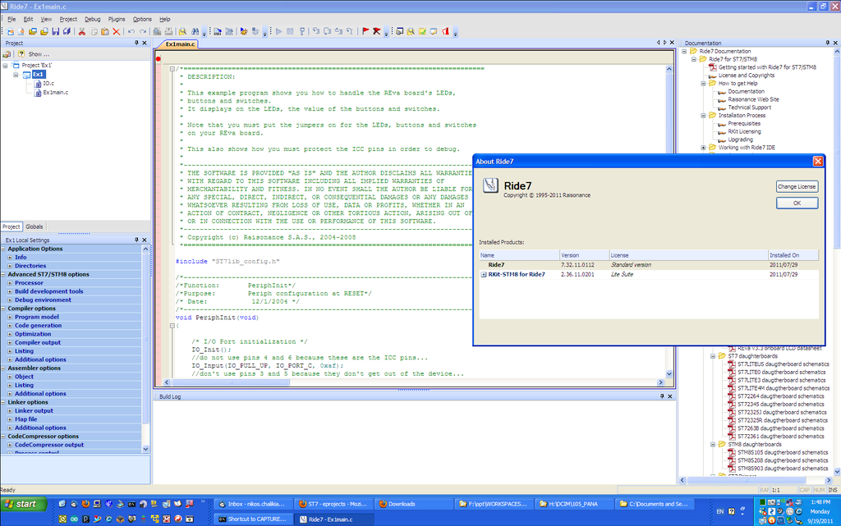Screen dimensions: 841x526
Task: Expand the RKit-STM8 for Ride7 row
Action: pyautogui.click(x=484, y=275)
